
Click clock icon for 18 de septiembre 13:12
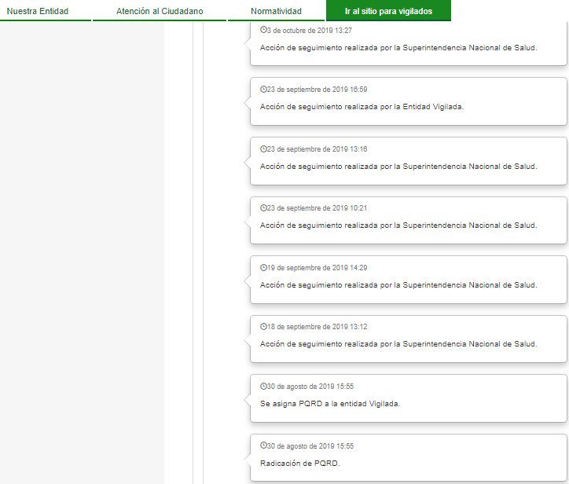click(263, 327)
